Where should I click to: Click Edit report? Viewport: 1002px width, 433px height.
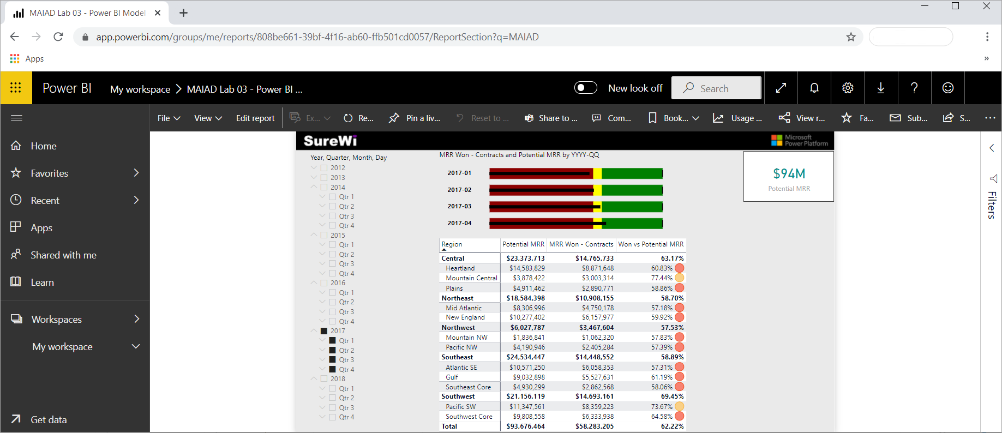[x=255, y=118]
